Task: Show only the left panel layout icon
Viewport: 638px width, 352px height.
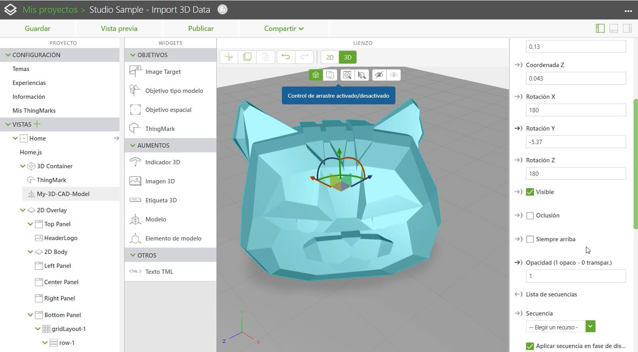Action: click(x=600, y=28)
